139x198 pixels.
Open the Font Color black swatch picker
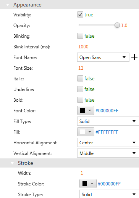86,110
